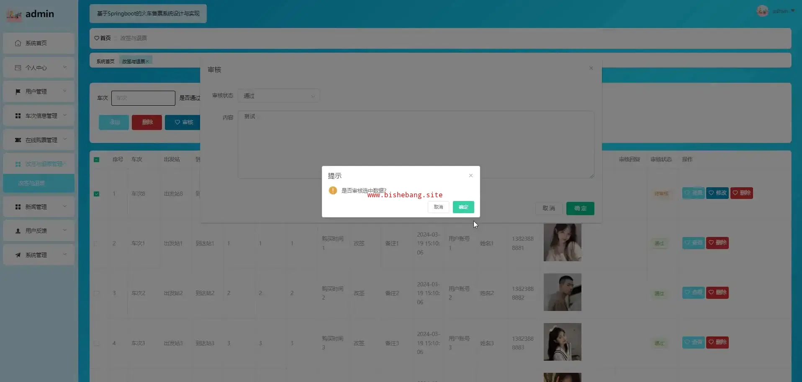This screenshot has width=802, height=382.
Task: Click the admin avatar in top-right corner
Action: tap(762, 11)
